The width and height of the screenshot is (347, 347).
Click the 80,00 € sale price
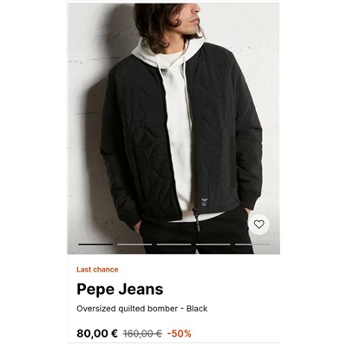tap(97, 333)
